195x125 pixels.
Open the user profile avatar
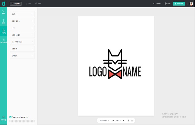(x=191, y=4)
